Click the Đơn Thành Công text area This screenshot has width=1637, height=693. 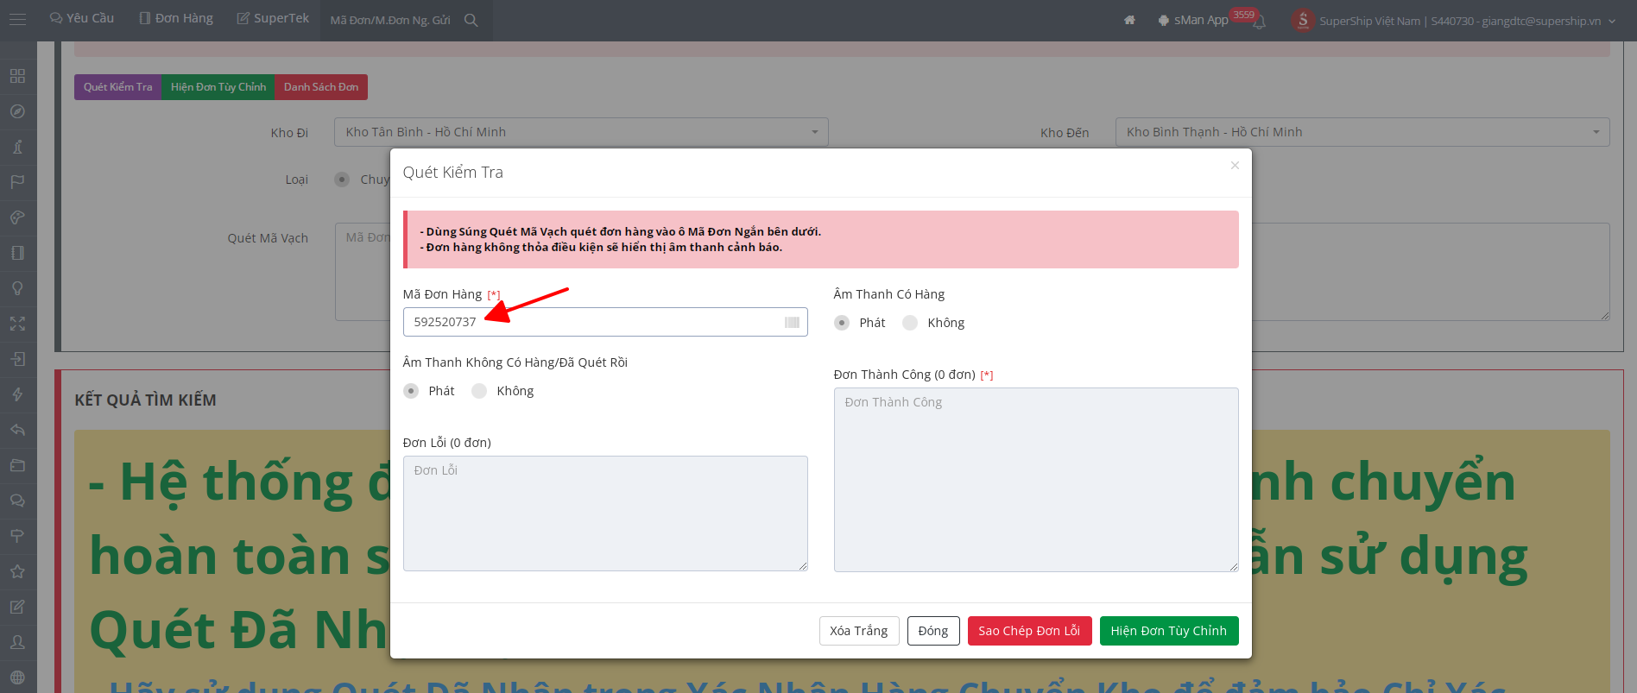1036,480
